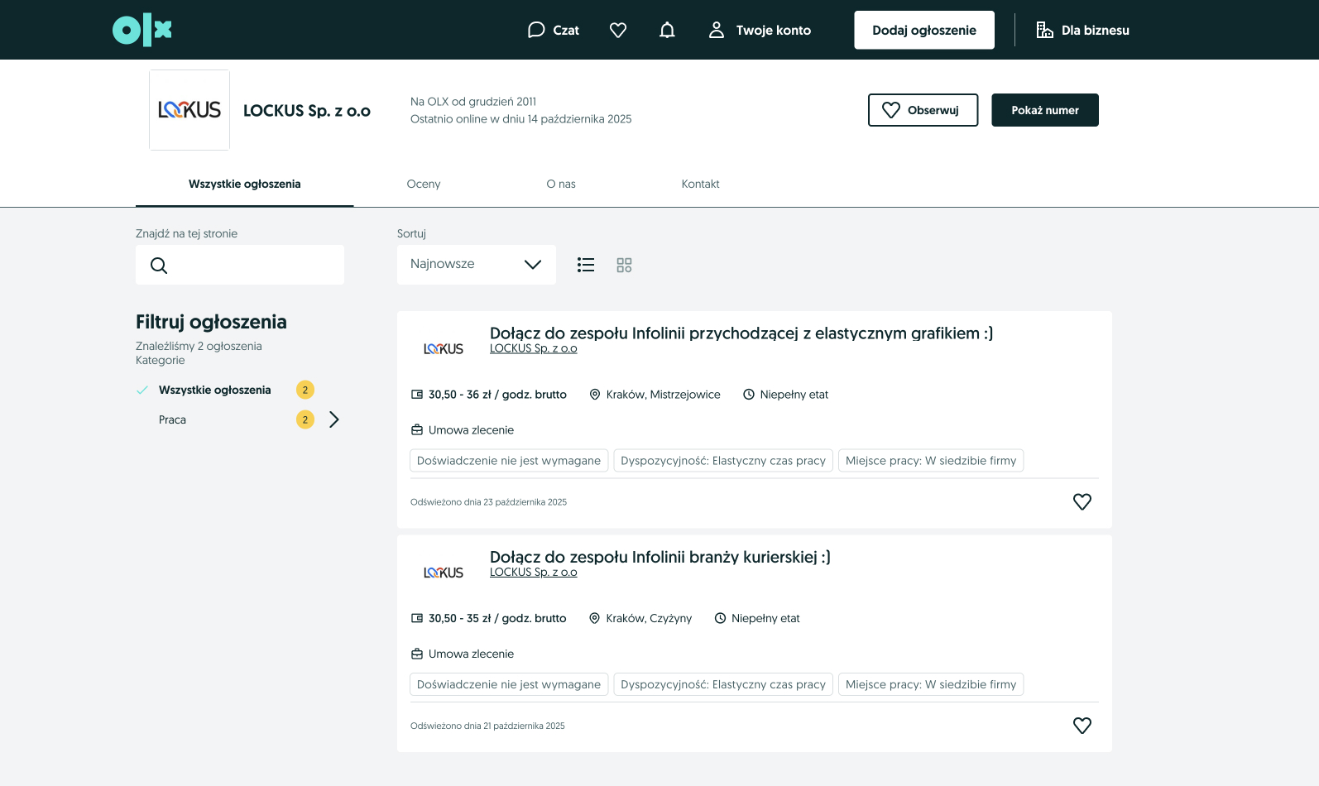The width and height of the screenshot is (1319, 786).
Task: Click the LOCKUS company logo in profile header
Action: [189, 110]
